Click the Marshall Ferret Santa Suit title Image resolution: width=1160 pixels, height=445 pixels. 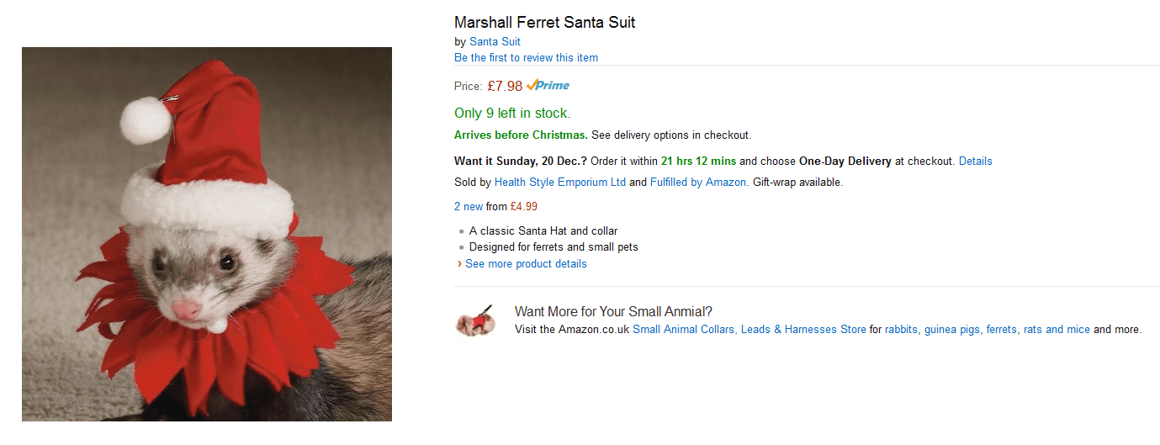pyautogui.click(x=544, y=23)
